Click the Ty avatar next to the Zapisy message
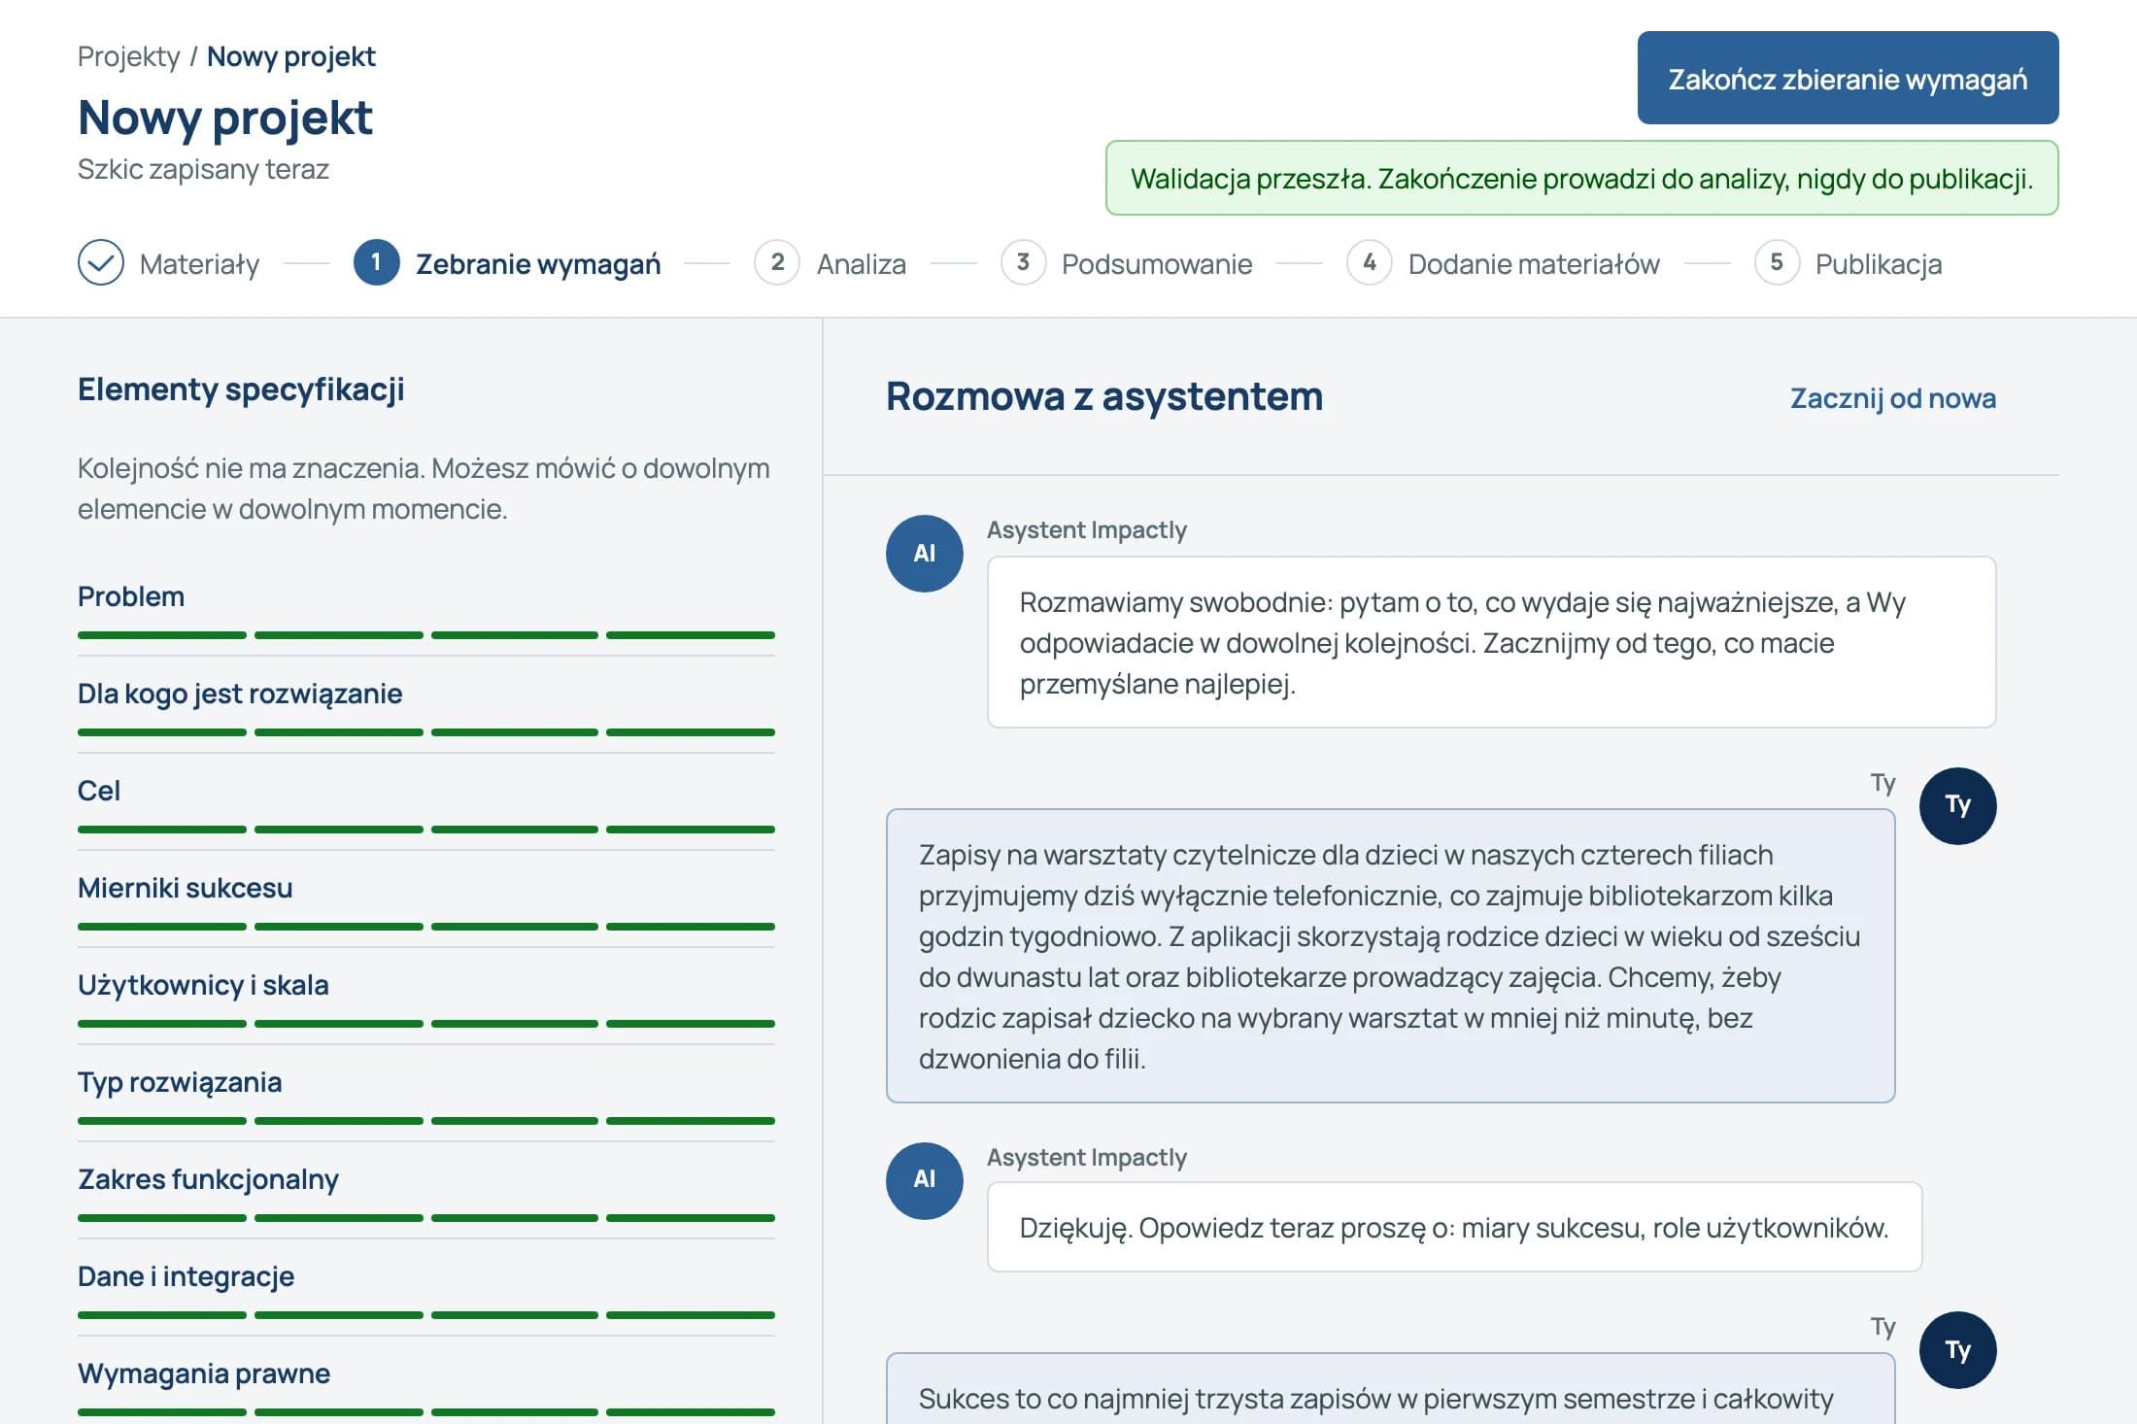The height and width of the screenshot is (1424, 2137). click(1958, 805)
